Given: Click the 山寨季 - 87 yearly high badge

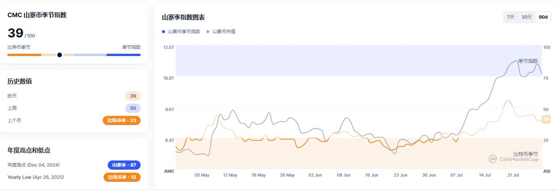Looking at the screenshot, I should tap(124, 165).
